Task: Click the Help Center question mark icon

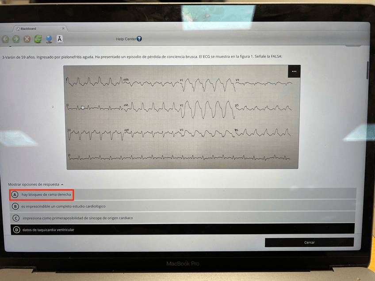Action: 139,39
